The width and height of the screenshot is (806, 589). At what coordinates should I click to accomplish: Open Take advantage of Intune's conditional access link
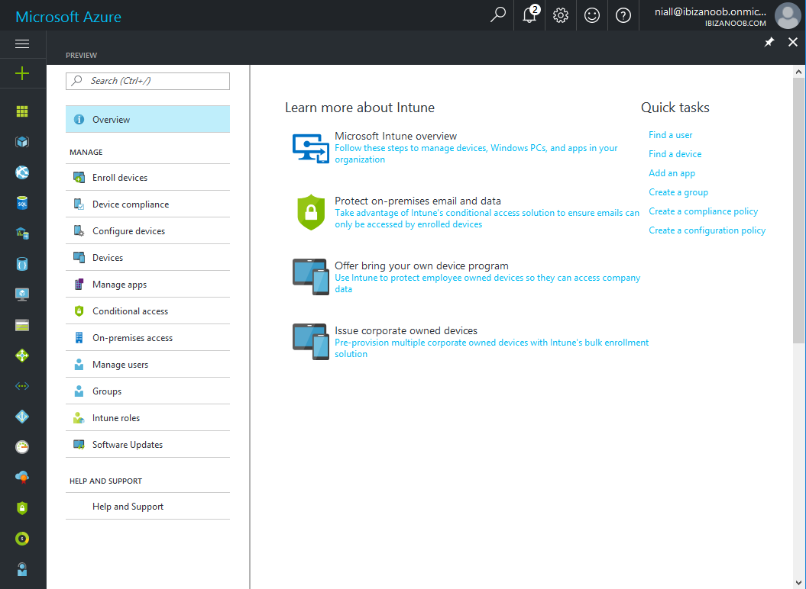[x=487, y=218]
